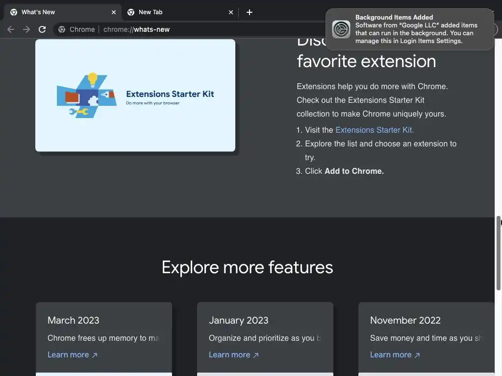Click the Background Items Added notification

pyautogui.click(x=409, y=29)
